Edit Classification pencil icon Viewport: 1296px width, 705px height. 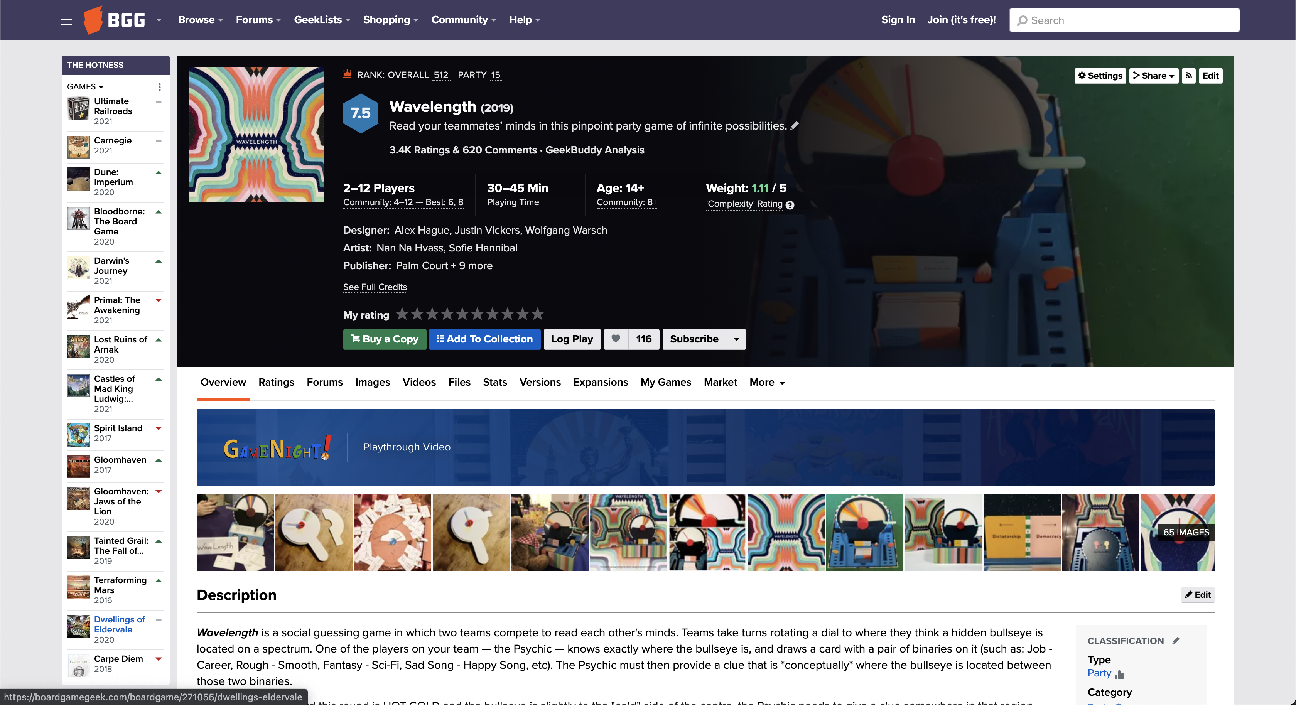pyautogui.click(x=1176, y=641)
